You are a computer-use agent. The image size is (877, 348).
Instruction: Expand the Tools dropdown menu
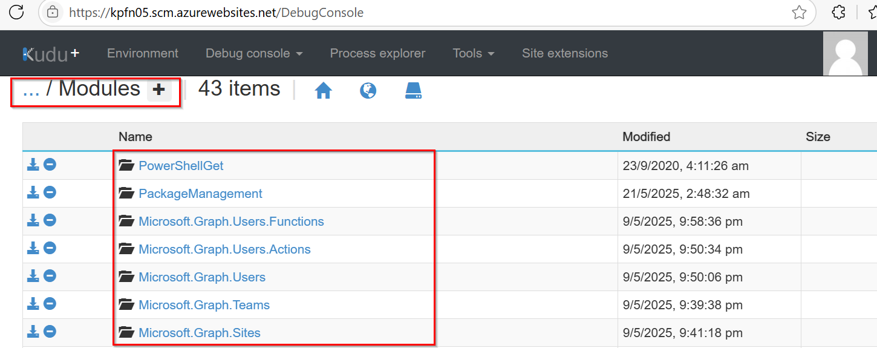474,53
